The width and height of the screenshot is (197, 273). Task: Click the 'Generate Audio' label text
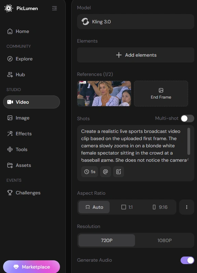[95, 260]
